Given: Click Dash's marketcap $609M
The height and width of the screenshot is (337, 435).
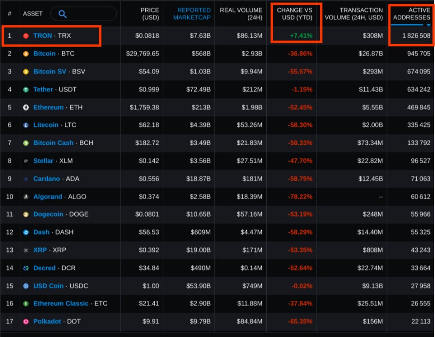Looking at the screenshot, I should [200, 233].
